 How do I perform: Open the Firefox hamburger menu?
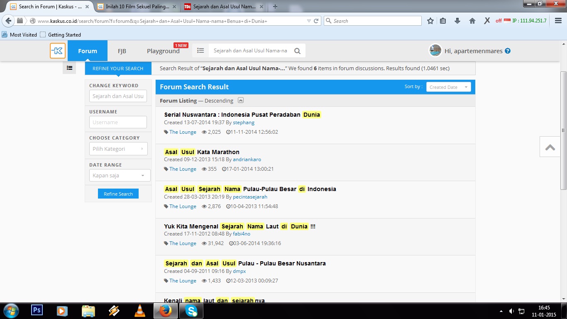point(558,21)
